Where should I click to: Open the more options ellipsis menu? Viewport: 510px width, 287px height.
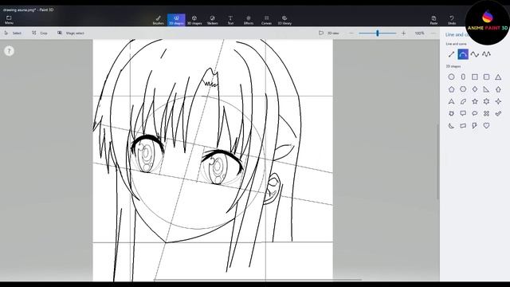pos(433,33)
